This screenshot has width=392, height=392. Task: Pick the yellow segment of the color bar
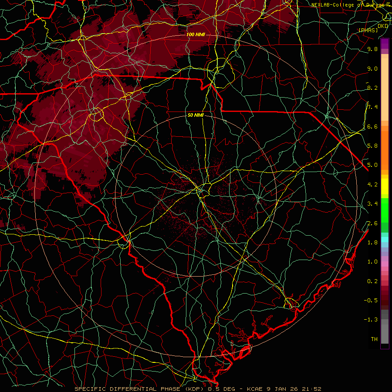(385, 186)
